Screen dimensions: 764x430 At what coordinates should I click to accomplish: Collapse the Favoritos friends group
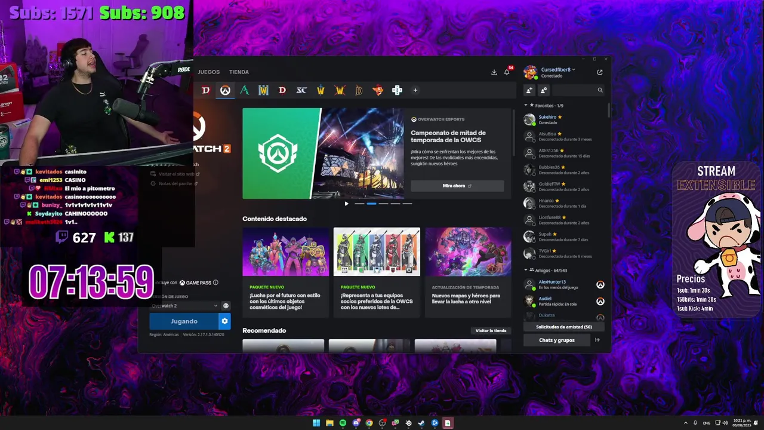[x=526, y=105]
